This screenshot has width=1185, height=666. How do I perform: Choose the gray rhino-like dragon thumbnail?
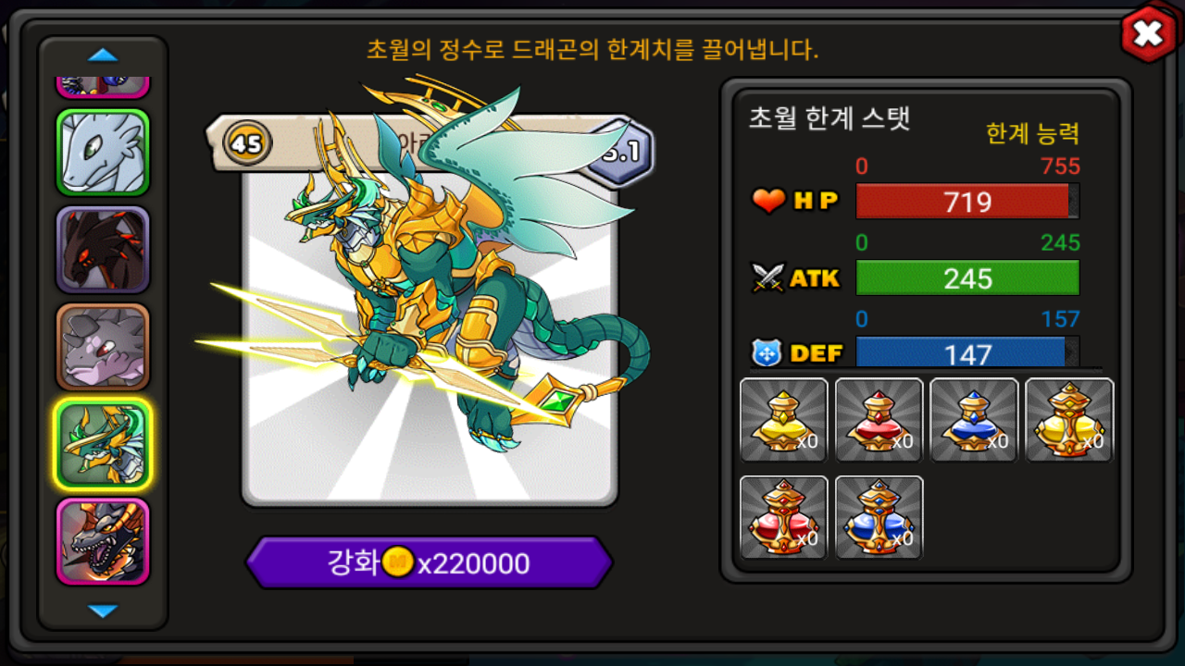click(x=103, y=347)
